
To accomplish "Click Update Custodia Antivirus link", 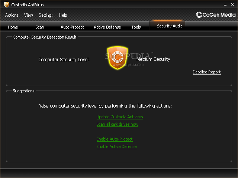I will click(119, 117).
